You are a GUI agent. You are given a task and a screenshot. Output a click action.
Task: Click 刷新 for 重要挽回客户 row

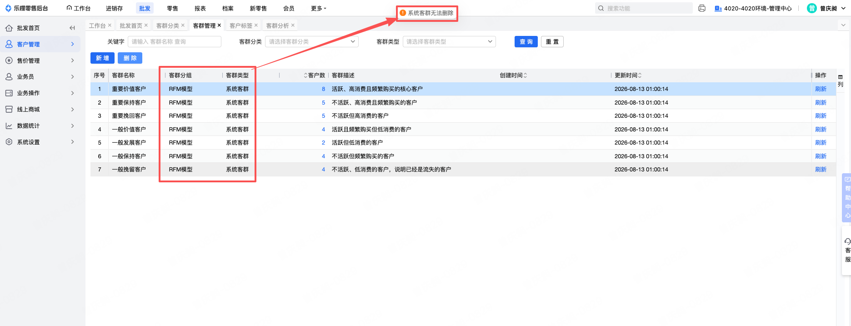click(821, 116)
